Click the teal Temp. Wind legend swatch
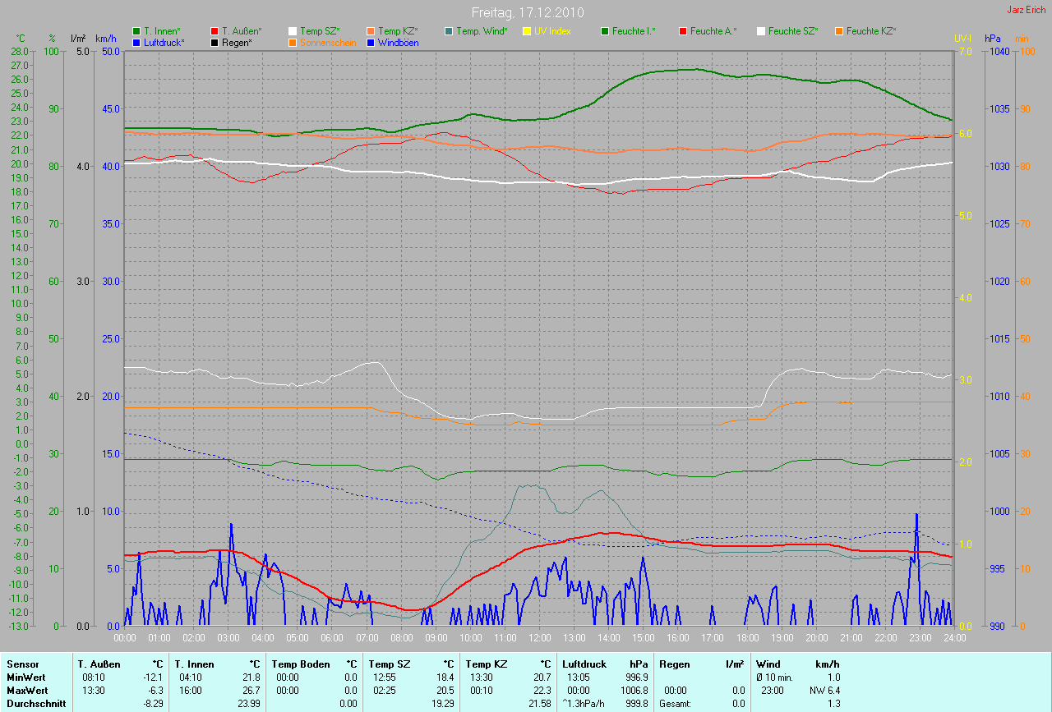Viewport: 1052px width, 712px height. tap(448, 31)
